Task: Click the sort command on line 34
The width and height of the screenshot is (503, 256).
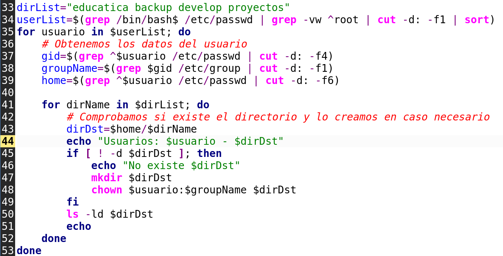Action: point(476,20)
